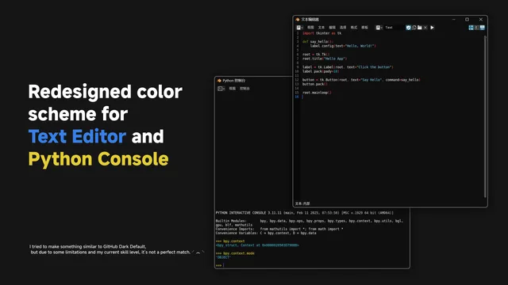508x285 pixels.
Task: Click the line 'def say_hello():'
Action: (317, 42)
